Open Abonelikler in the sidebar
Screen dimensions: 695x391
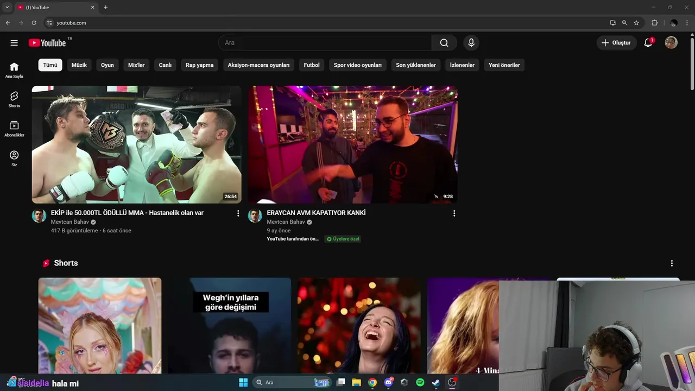pos(14,129)
